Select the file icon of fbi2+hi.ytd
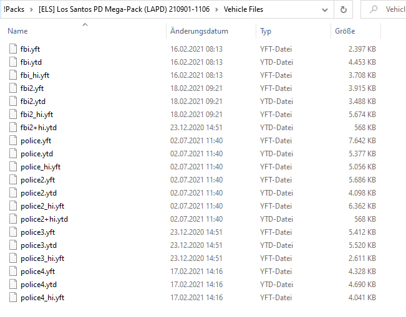406x317 pixels. [x=13, y=127]
